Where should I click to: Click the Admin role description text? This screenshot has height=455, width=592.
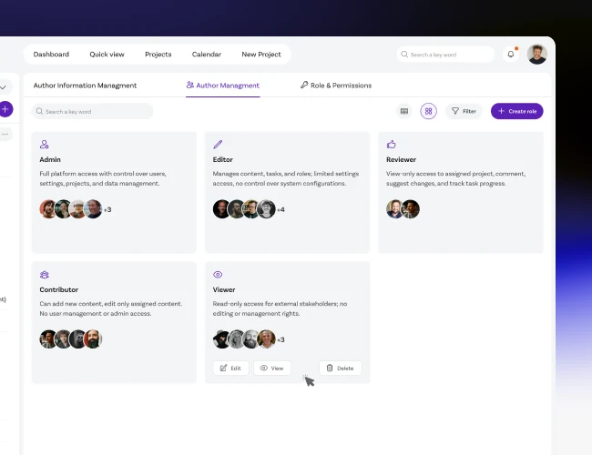pyautogui.click(x=103, y=178)
